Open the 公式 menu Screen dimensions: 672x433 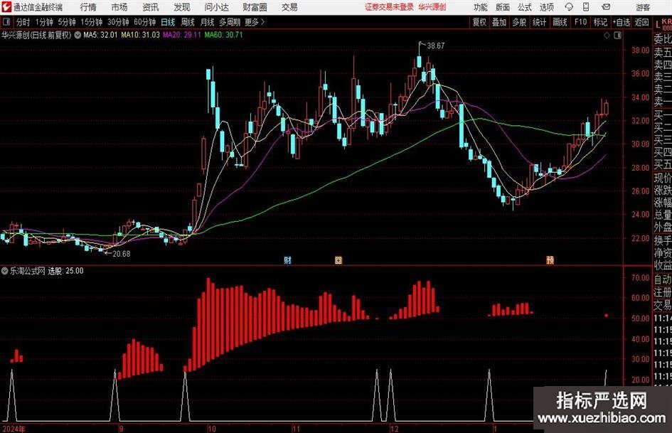click(x=524, y=7)
